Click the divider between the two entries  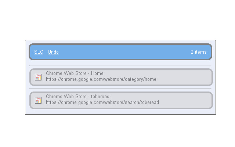pyautogui.click(x=120, y=89)
